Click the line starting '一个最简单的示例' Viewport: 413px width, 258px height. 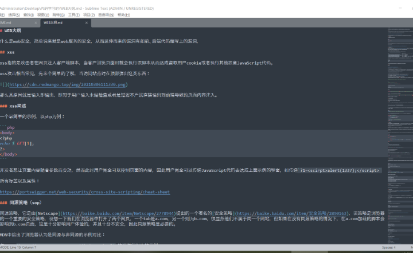[32, 116]
